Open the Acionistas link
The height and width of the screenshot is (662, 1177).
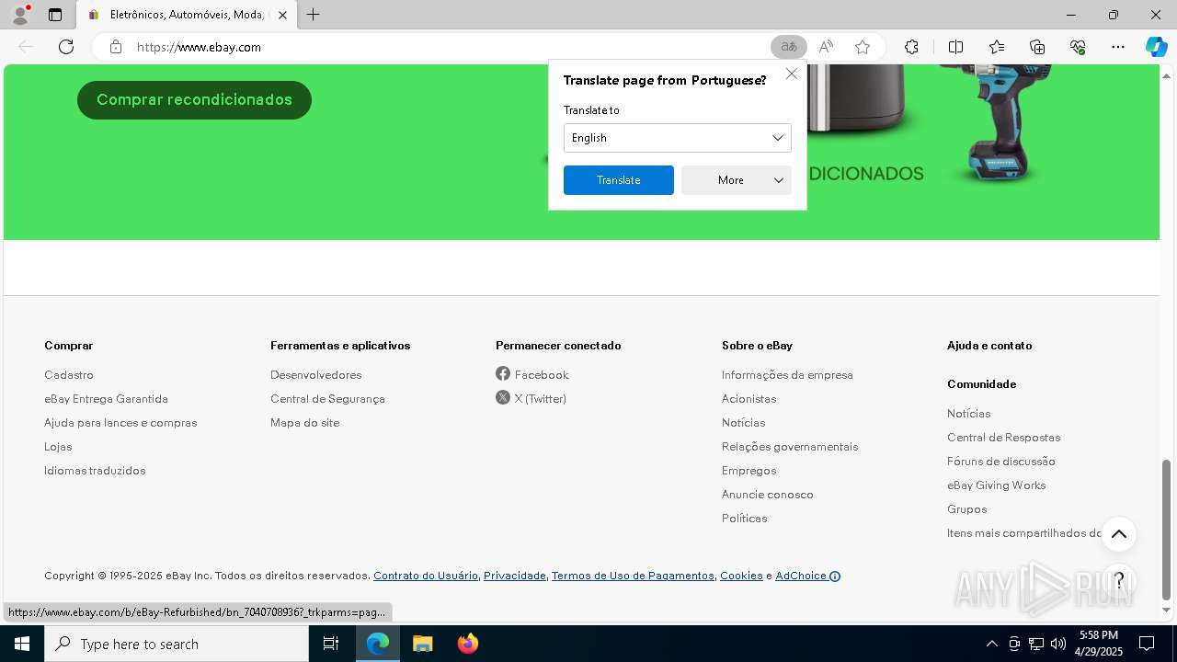coord(748,398)
